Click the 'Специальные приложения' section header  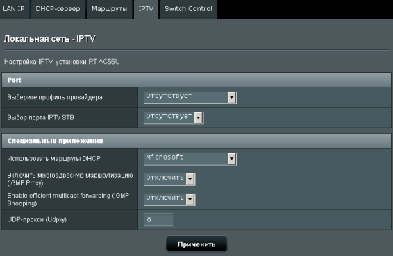(x=196, y=141)
